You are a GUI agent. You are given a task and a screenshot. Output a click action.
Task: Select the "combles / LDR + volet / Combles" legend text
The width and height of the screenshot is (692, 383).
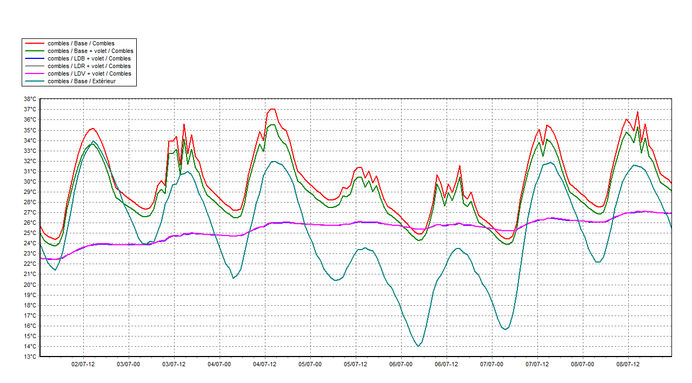tap(89, 66)
